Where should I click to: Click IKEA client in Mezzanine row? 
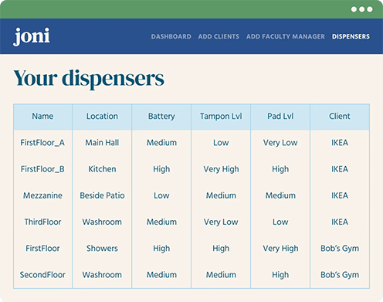click(340, 195)
